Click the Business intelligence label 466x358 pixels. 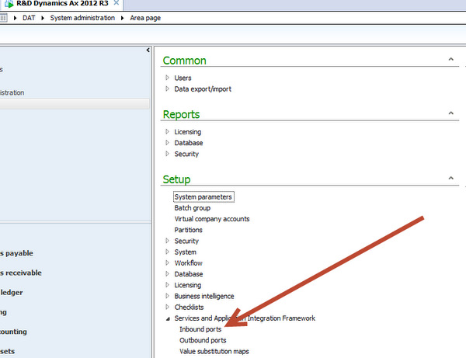tap(204, 296)
